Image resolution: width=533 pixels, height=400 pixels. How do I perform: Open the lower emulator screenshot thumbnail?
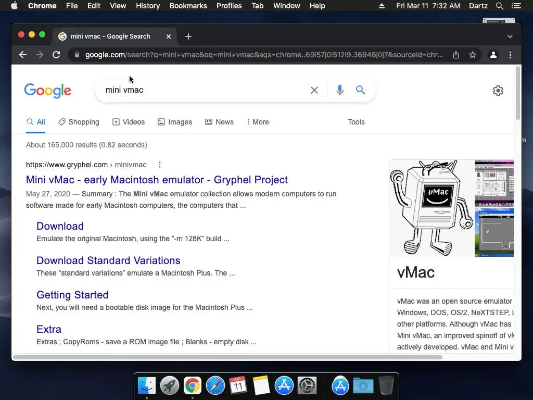(x=494, y=233)
